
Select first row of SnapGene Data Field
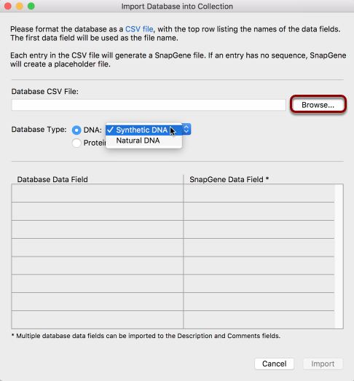259,193
